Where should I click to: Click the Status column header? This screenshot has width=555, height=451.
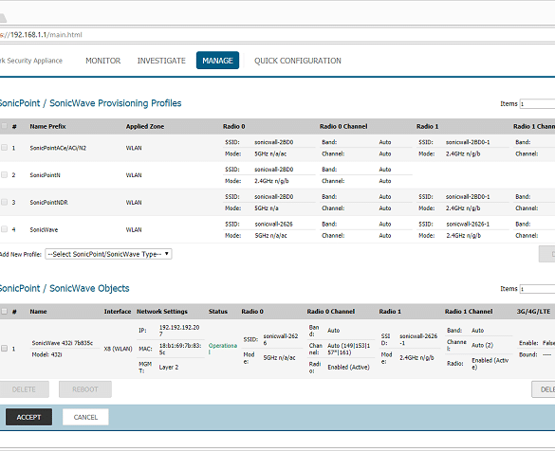[x=218, y=312]
